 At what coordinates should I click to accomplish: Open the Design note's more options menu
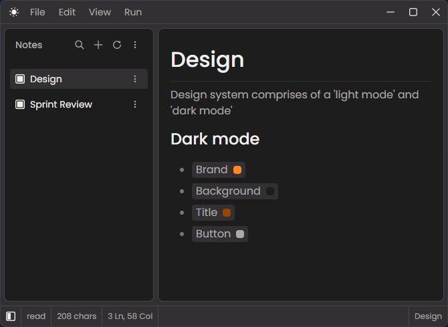[135, 79]
